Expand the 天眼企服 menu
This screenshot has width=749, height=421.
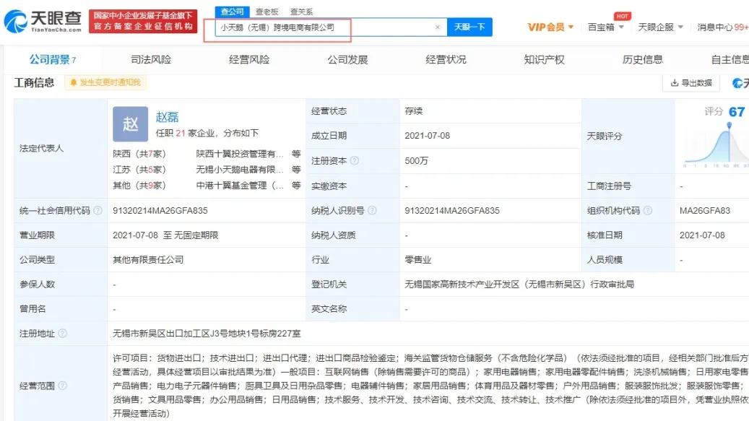(x=661, y=27)
